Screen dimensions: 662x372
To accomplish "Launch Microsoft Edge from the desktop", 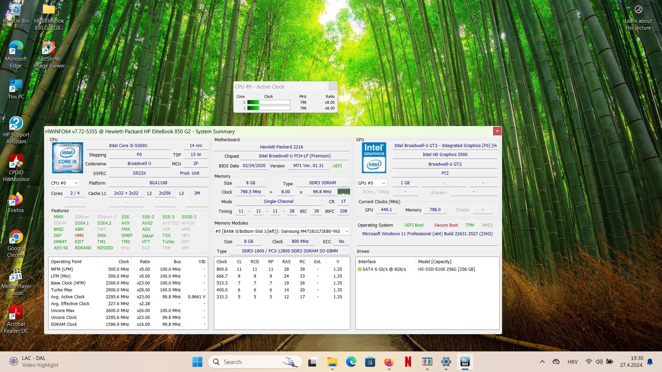I will 16,54.
